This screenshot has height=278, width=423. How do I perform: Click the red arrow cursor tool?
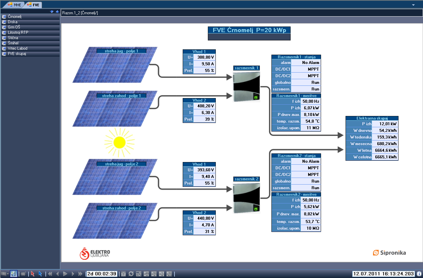pyautogui.click(x=32, y=274)
